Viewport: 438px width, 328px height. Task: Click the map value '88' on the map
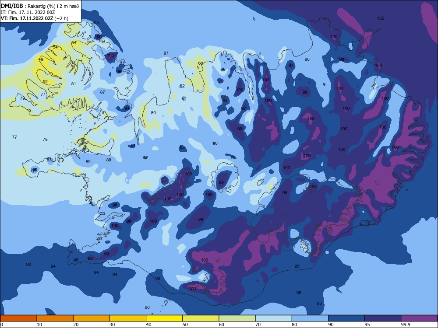(x=109, y=160)
